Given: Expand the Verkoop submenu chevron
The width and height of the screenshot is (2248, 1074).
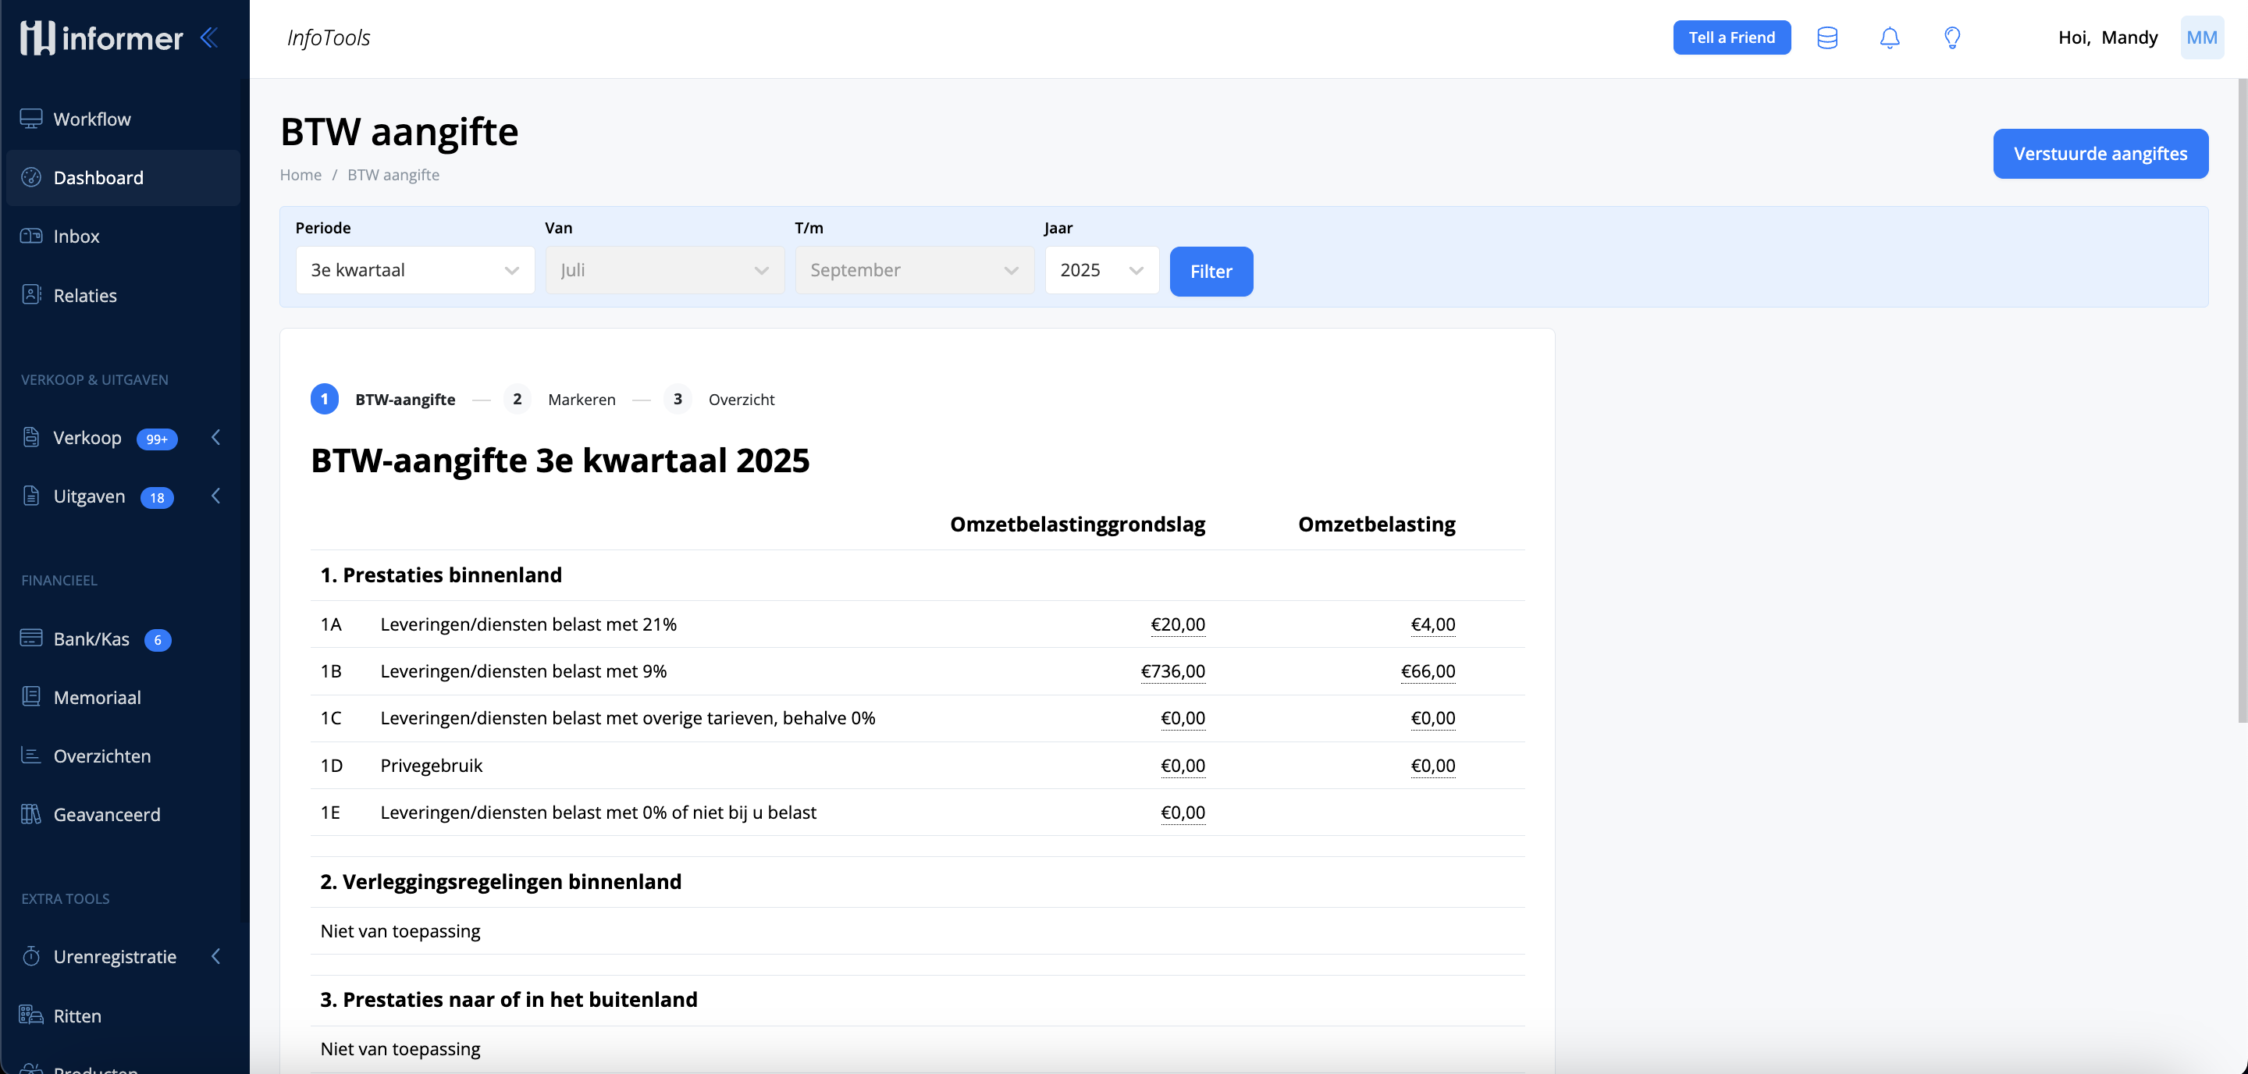Looking at the screenshot, I should pos(215,437).
